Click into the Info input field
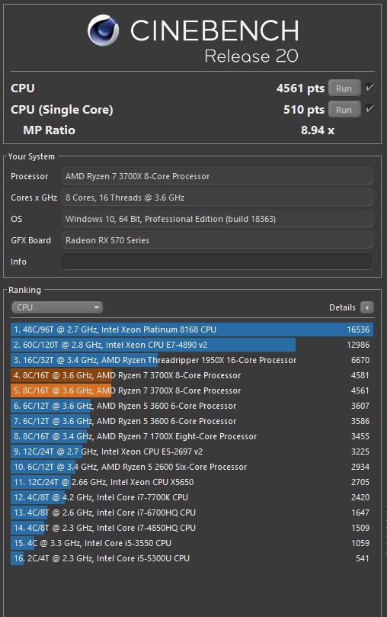387x617 pixels. [x=217, y=262]
